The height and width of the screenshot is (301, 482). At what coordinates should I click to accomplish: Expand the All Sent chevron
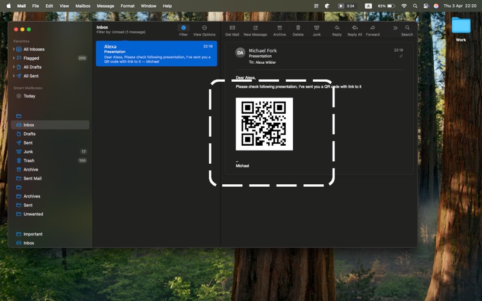[x=13, y=76]
